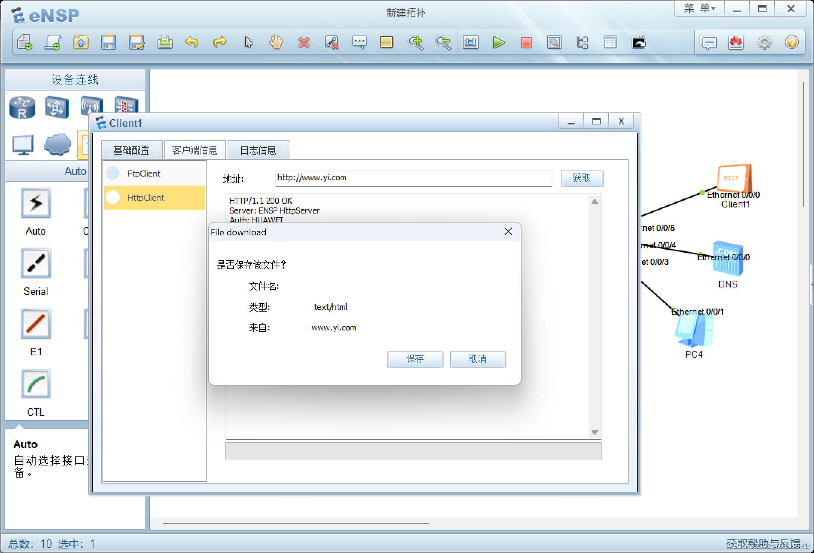Image resolution: width=814 pixels, height=553 pixels.
Task: Create a new topology
Action: point(24,42)
